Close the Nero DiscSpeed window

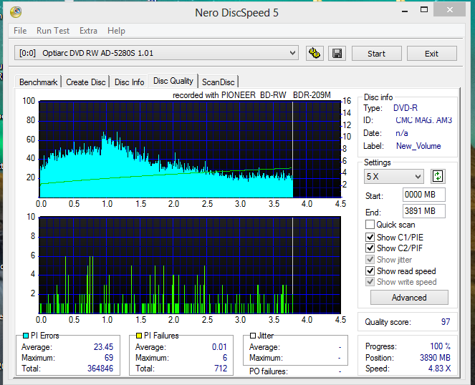pos(449,10)
